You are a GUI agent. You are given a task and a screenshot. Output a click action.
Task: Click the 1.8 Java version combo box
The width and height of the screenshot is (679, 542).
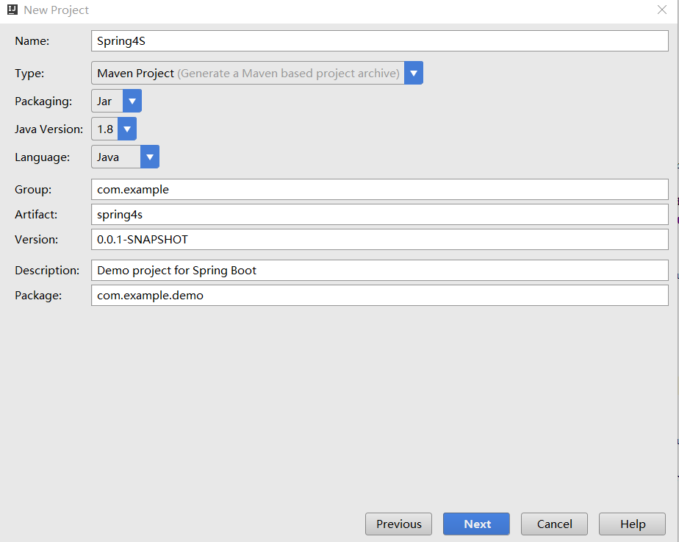click(x=114, y=129)
